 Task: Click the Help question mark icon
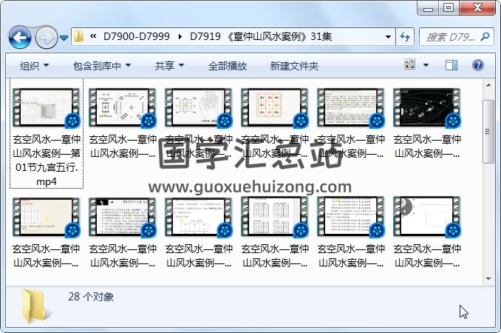(x=477, y=65)
